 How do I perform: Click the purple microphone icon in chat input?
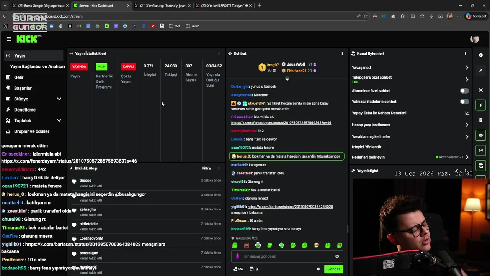tap(238, 256)
